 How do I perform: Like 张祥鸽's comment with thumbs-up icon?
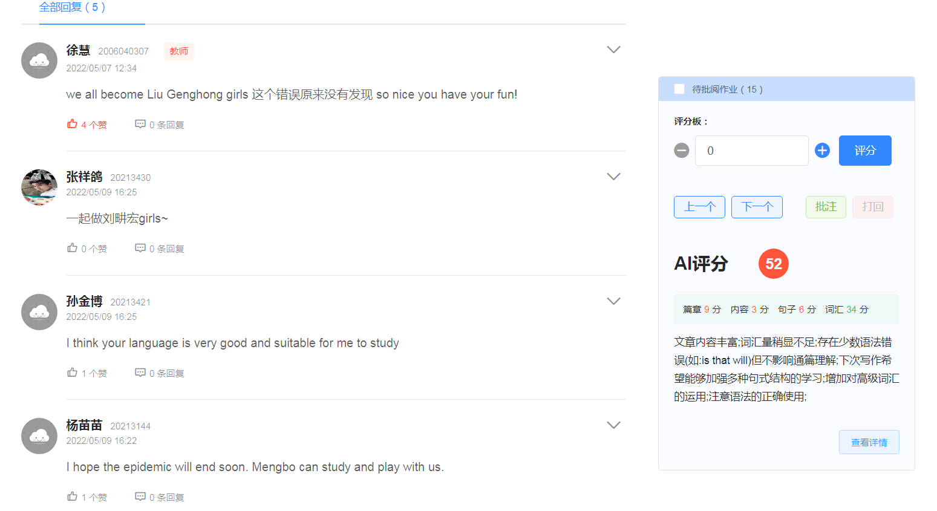tap(72, 248)
